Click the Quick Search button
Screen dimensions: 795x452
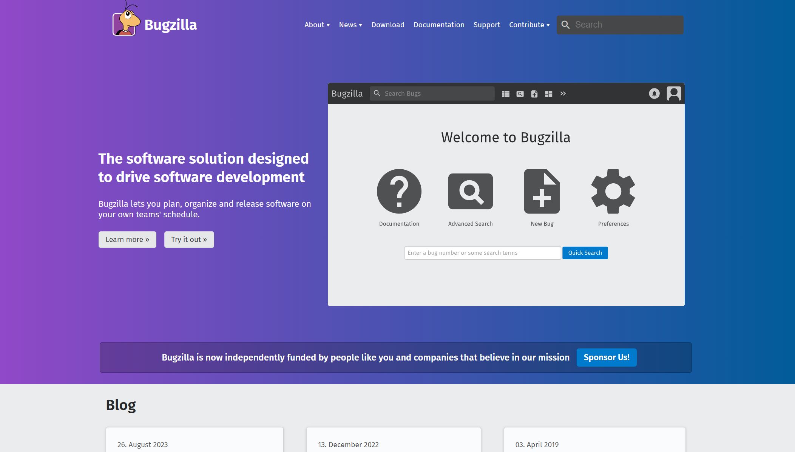(585, 252)
